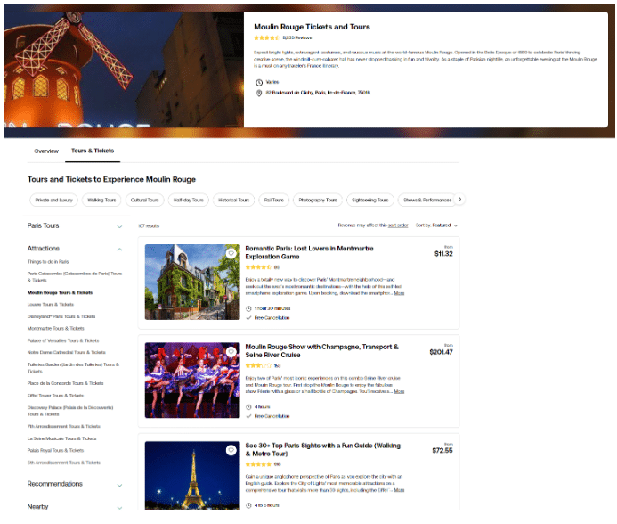Image resolution: width=617 pixels, height=524 pixels.
Task: Open Palace of Versailles Tours & Tickets
Action: point(63,340)
